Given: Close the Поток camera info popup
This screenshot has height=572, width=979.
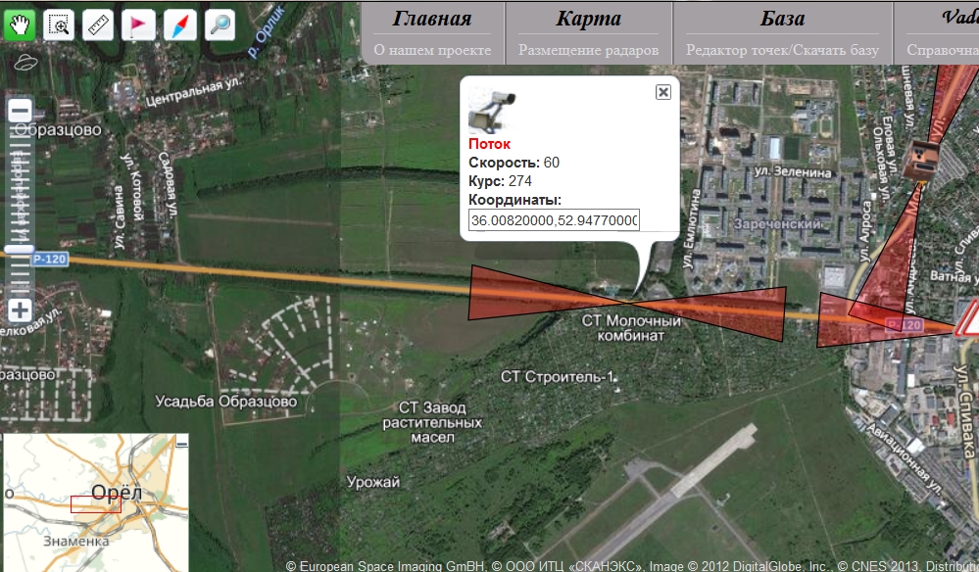Looking at the screenshot, I should tap(663, 92).
